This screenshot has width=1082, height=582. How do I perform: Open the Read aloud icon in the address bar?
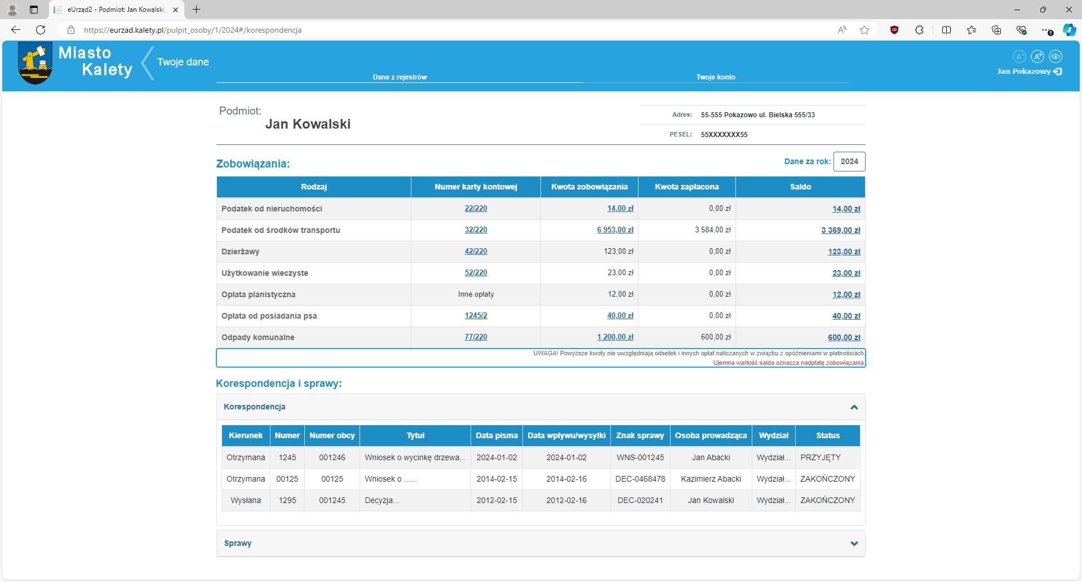pyautogui.click(x=842, y=30)
